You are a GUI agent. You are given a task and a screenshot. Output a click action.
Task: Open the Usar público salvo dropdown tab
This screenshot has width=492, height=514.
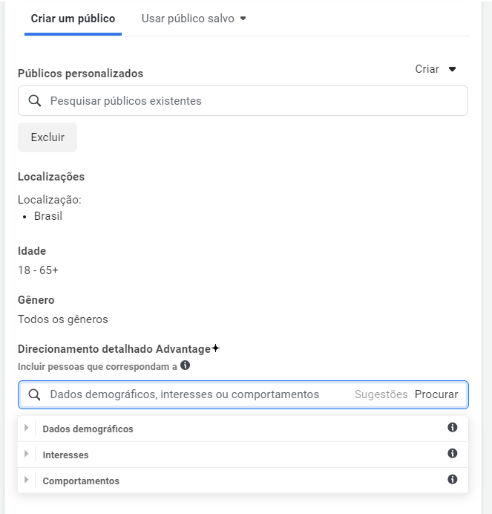point(194,19)
